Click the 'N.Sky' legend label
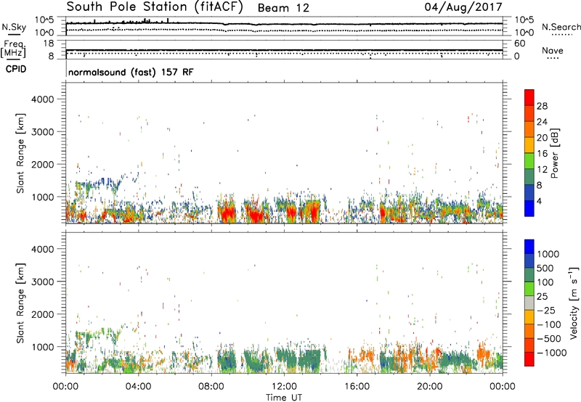The image size is (581, 402). click(14, 27)
